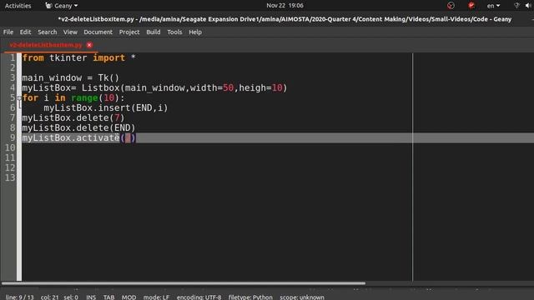
Task: Click on 'from tkinter import *' line
Action: click(x=79, y=57)
